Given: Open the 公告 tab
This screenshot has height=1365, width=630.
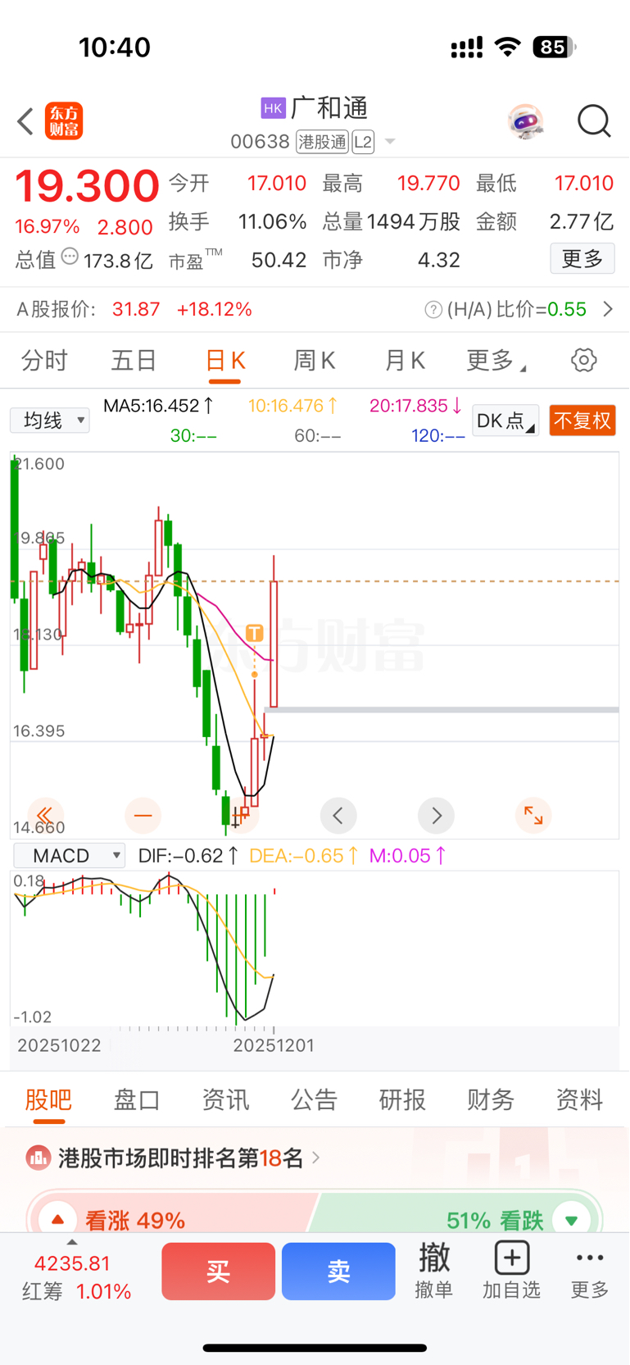Looking at the screenshot, I should [x=314, y=1099].
